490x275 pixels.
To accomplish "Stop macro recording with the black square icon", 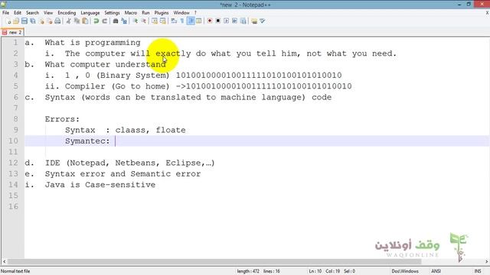I will 218,21.
